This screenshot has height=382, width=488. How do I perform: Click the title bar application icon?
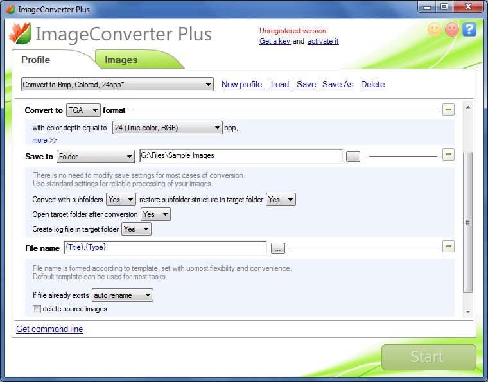(x=10, y=10)
